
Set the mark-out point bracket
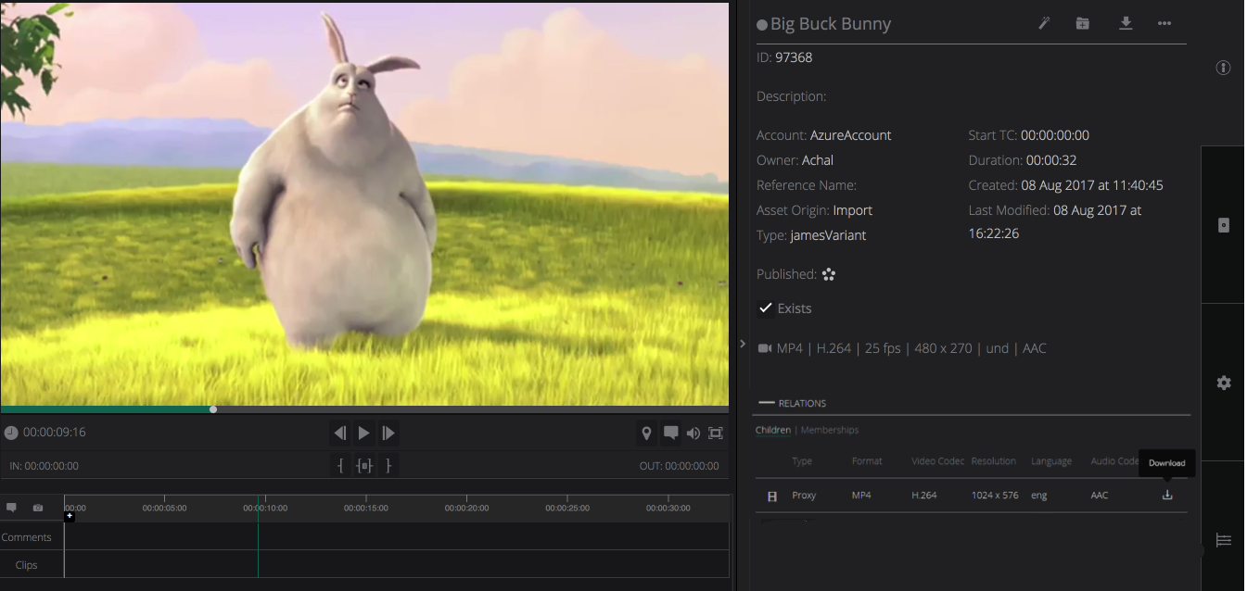click(388, 466)
